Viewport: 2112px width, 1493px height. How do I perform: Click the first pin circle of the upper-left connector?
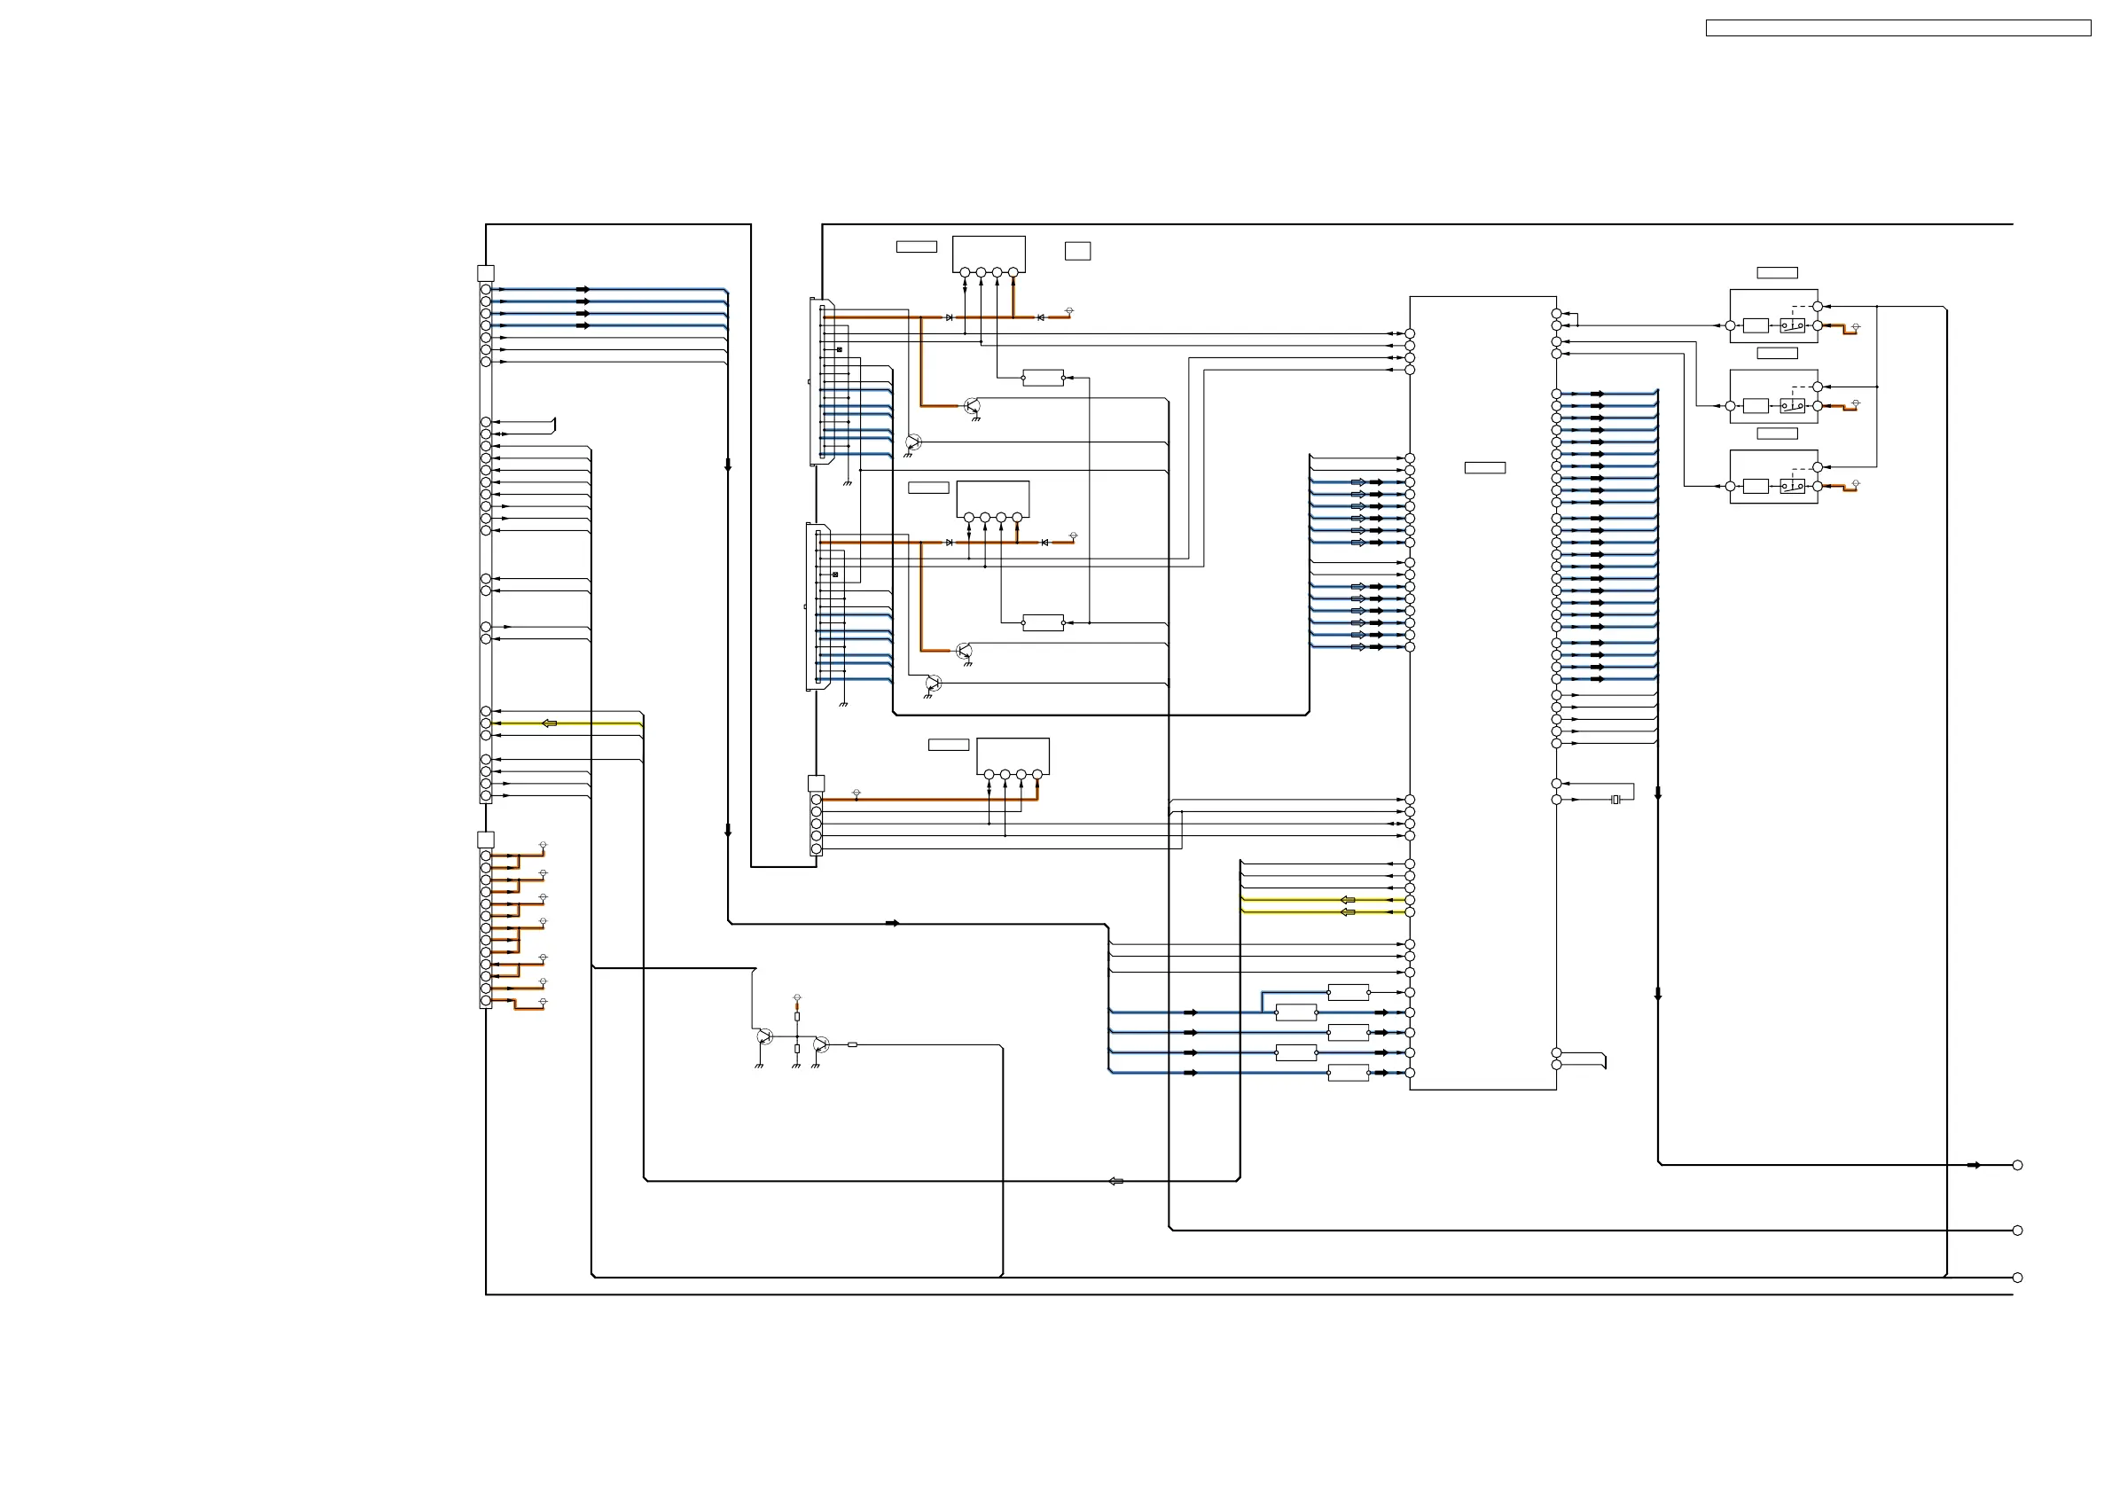tap(486, 290)
